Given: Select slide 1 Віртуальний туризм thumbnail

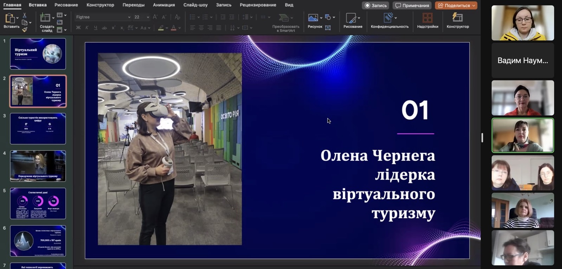Looking at the screenshot, I should pos(38,53).
